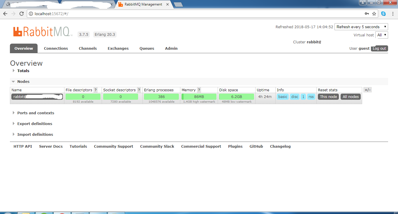Reload the page with refresh icon
Viewport: 398px width, 214px height.
click(x=22, y=14)
